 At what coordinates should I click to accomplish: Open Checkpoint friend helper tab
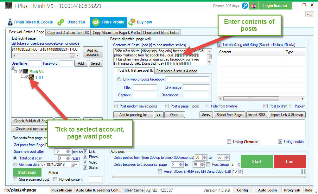click(161, 33)
